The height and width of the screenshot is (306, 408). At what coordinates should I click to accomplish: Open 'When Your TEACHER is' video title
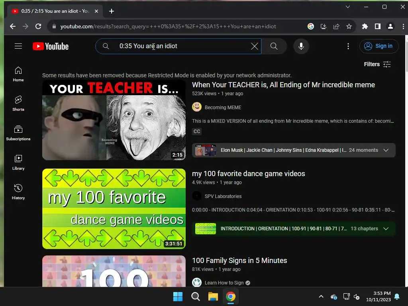pos(283,85)
